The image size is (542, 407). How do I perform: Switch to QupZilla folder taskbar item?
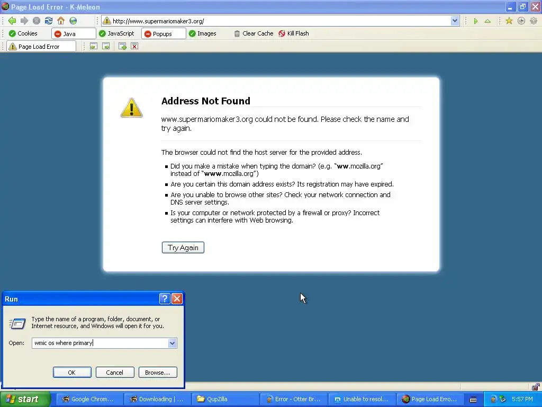pyautogui.click(x=225, y=399)
